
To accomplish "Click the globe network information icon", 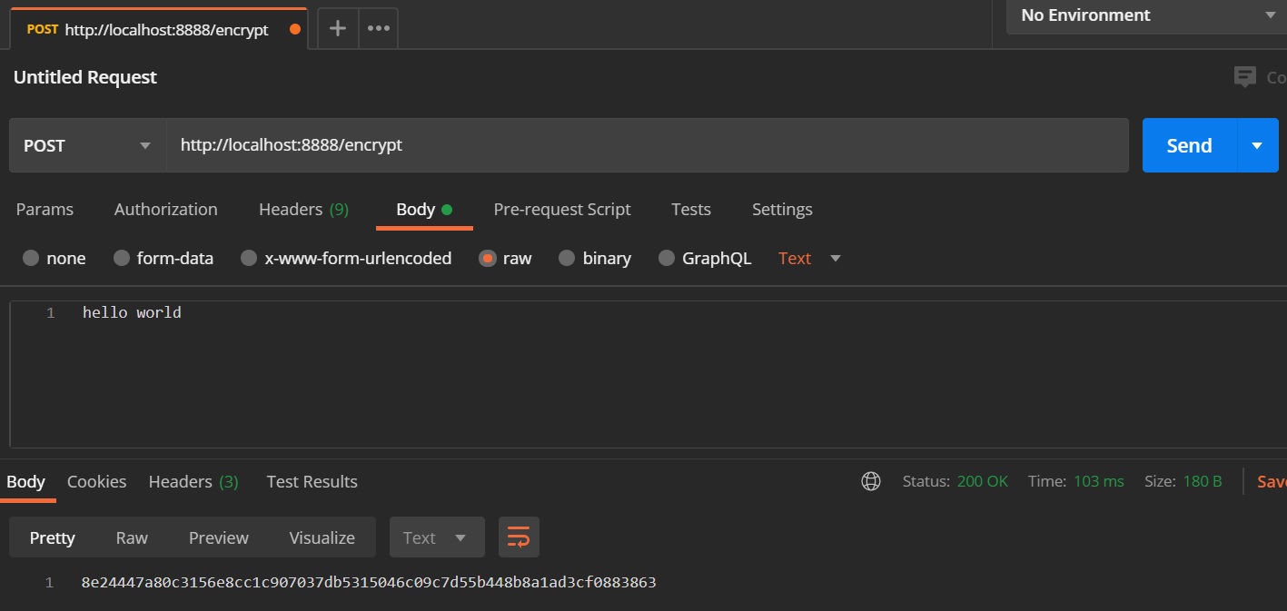I will [x=870, y=481].
